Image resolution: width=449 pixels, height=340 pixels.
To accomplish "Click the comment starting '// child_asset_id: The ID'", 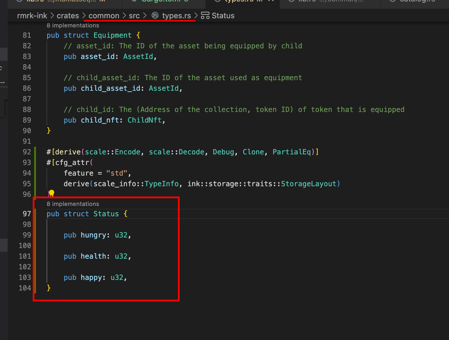I will pyautogui.click(x=183, y=78).
